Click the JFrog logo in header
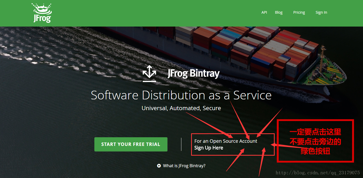The height and width of the screenshot is (178, 363). tap(42, 13)
